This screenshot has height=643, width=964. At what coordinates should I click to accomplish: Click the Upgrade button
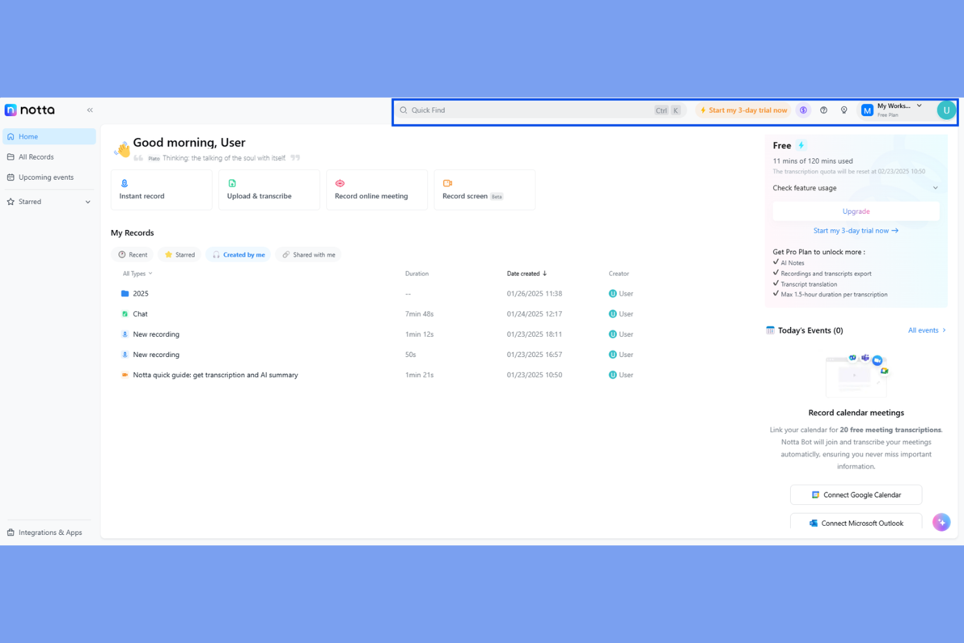click(856, 211)
